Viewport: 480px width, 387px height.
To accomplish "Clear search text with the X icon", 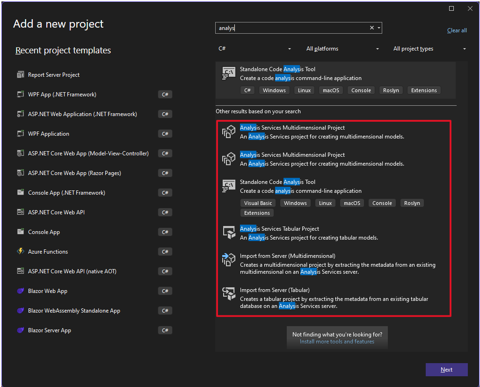I will point(372,28).
